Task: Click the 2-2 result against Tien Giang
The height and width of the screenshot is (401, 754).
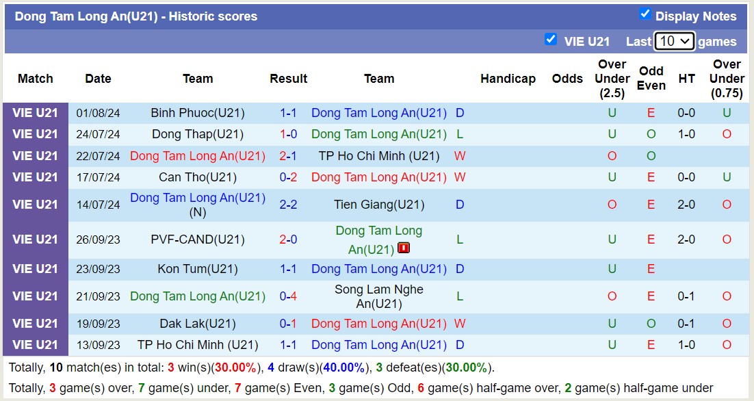Action: (288, 205)
